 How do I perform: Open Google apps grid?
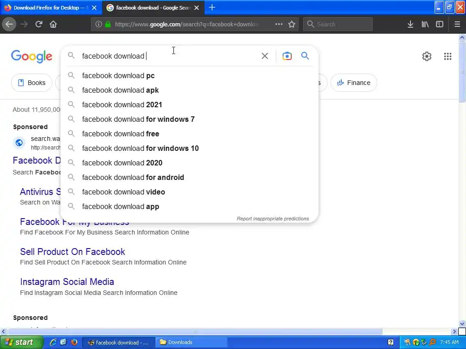point(448,56)
